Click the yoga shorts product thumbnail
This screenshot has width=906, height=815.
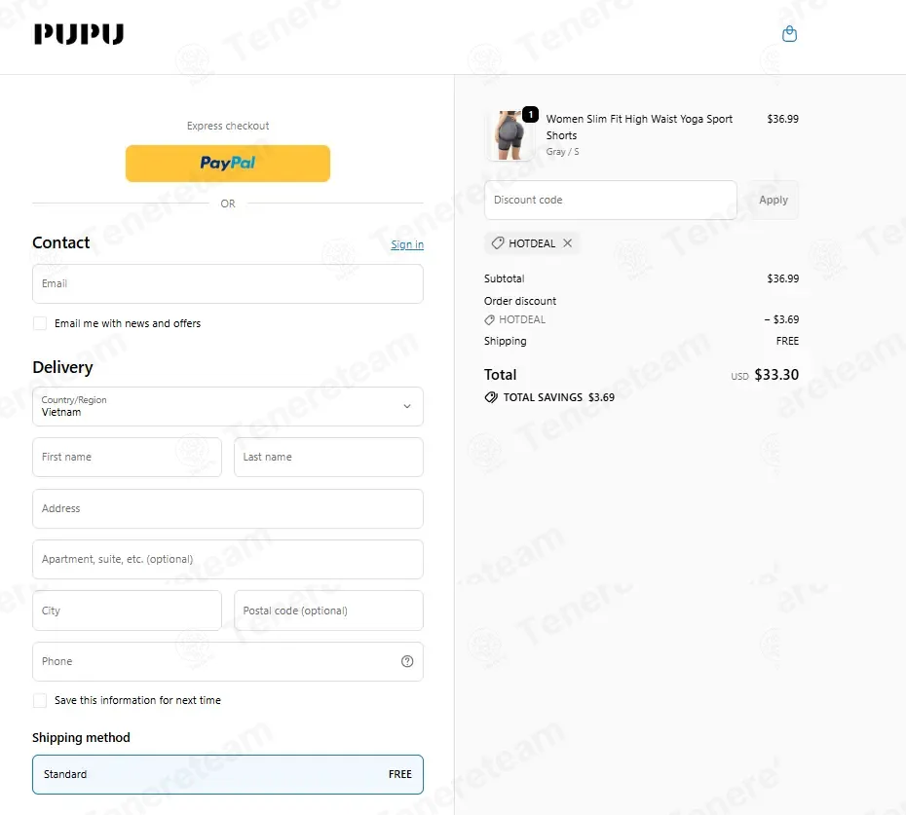(510, 135)
